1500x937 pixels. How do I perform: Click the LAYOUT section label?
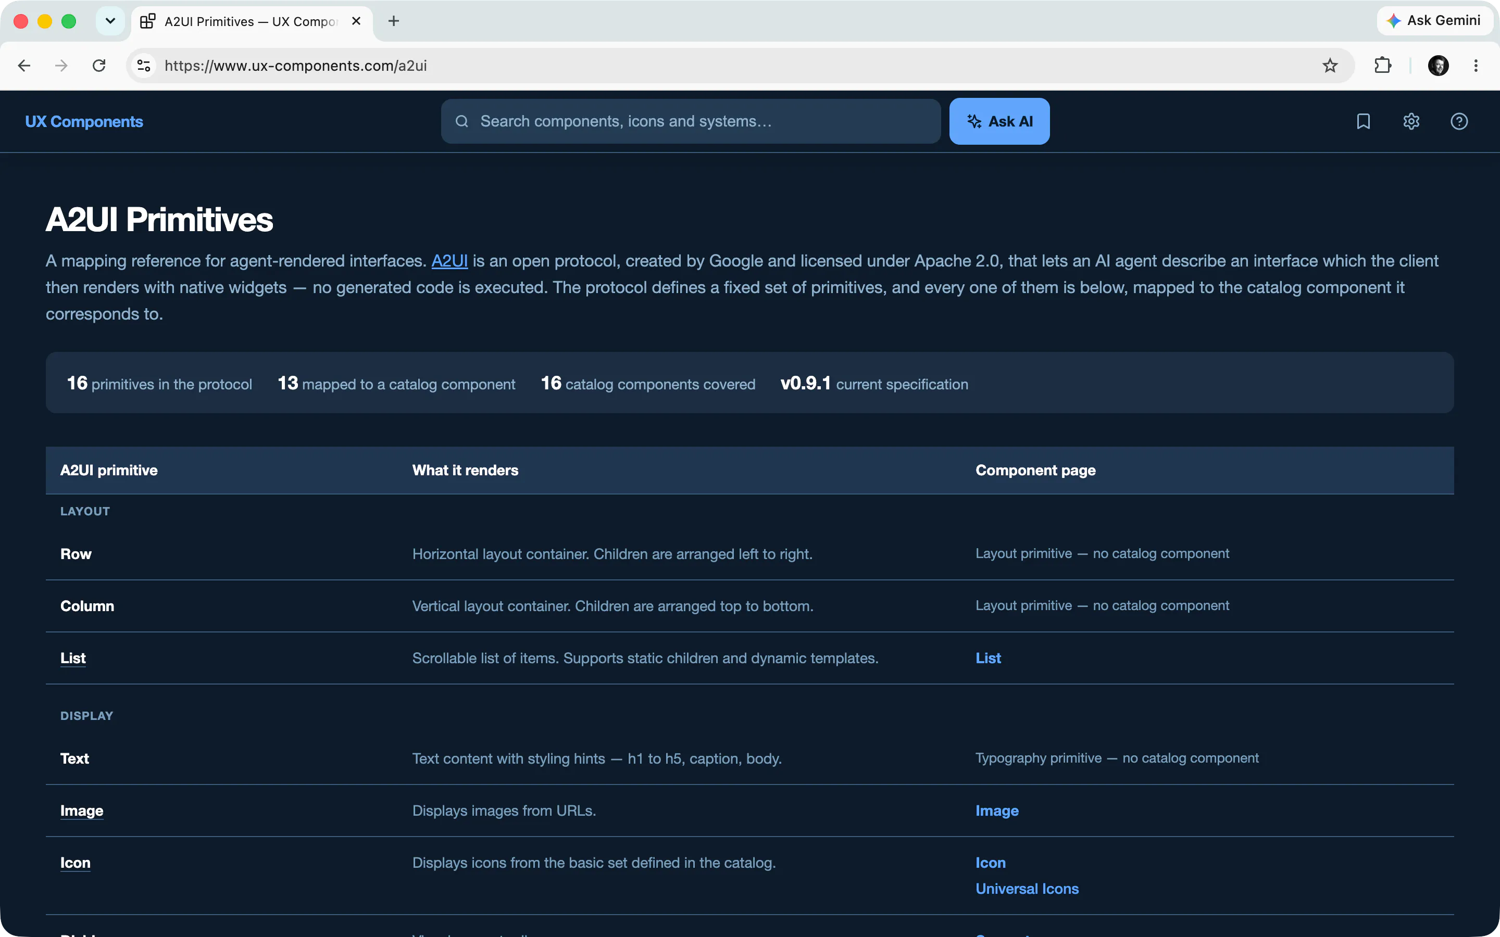pos(85,511)
